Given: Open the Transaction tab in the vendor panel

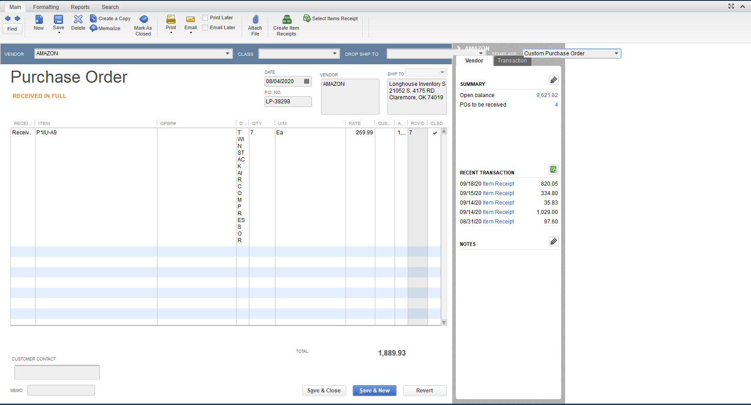Looking at the screenshot, I should 512,61.
